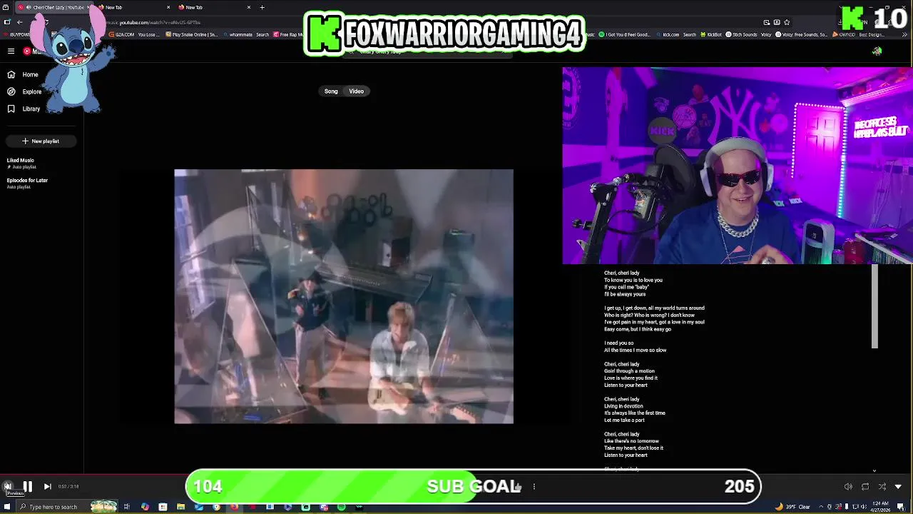Image resolution: width=913 pixels, height=514 pixels.
Task: Switch to the second New Tab
Action: (213, 7)
